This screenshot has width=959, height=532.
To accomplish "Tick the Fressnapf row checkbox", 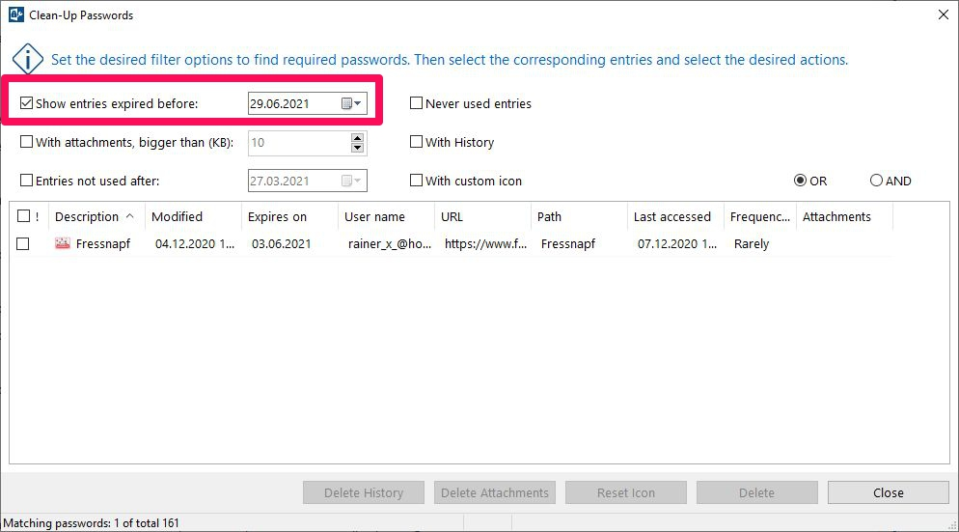I will [23, 243].
